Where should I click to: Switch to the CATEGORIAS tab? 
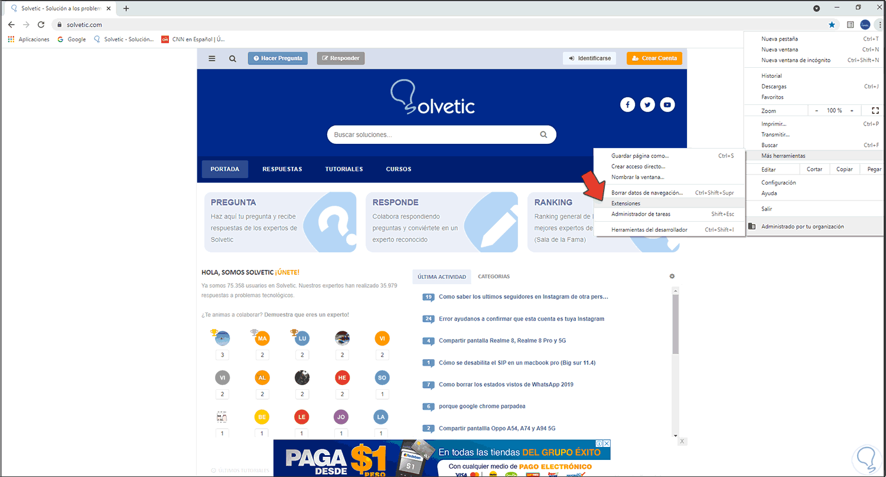[x=494, y=277]
